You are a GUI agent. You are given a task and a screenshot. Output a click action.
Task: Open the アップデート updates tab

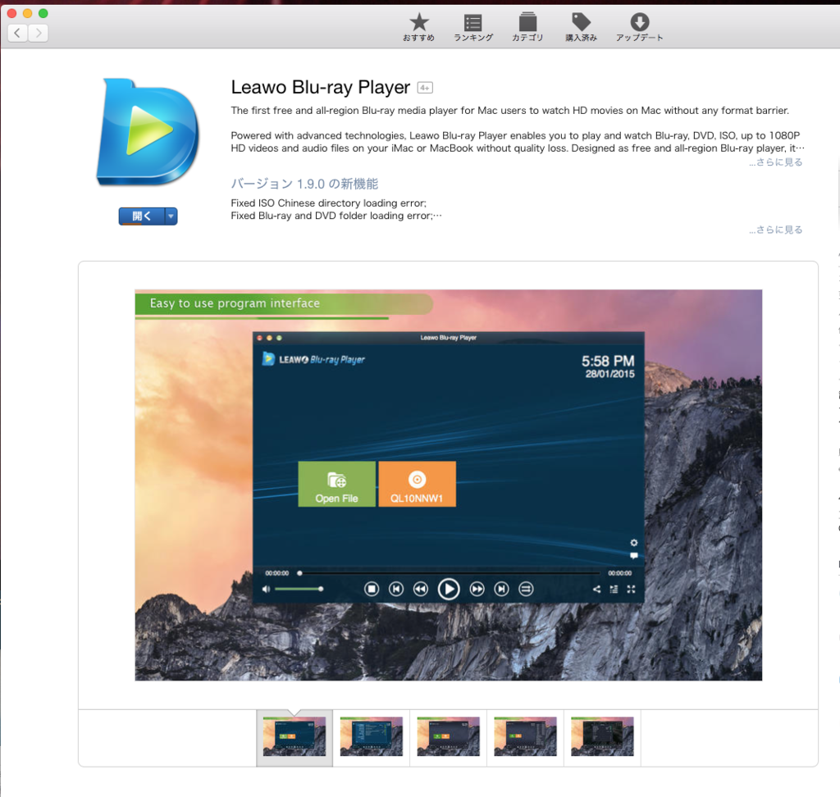[639, 27]
